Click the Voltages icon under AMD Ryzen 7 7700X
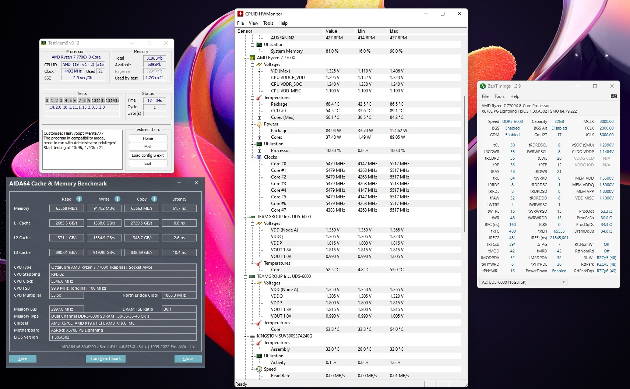Viewport: 630px width, 389px height. pyautogui.click(x=259, y=64)
